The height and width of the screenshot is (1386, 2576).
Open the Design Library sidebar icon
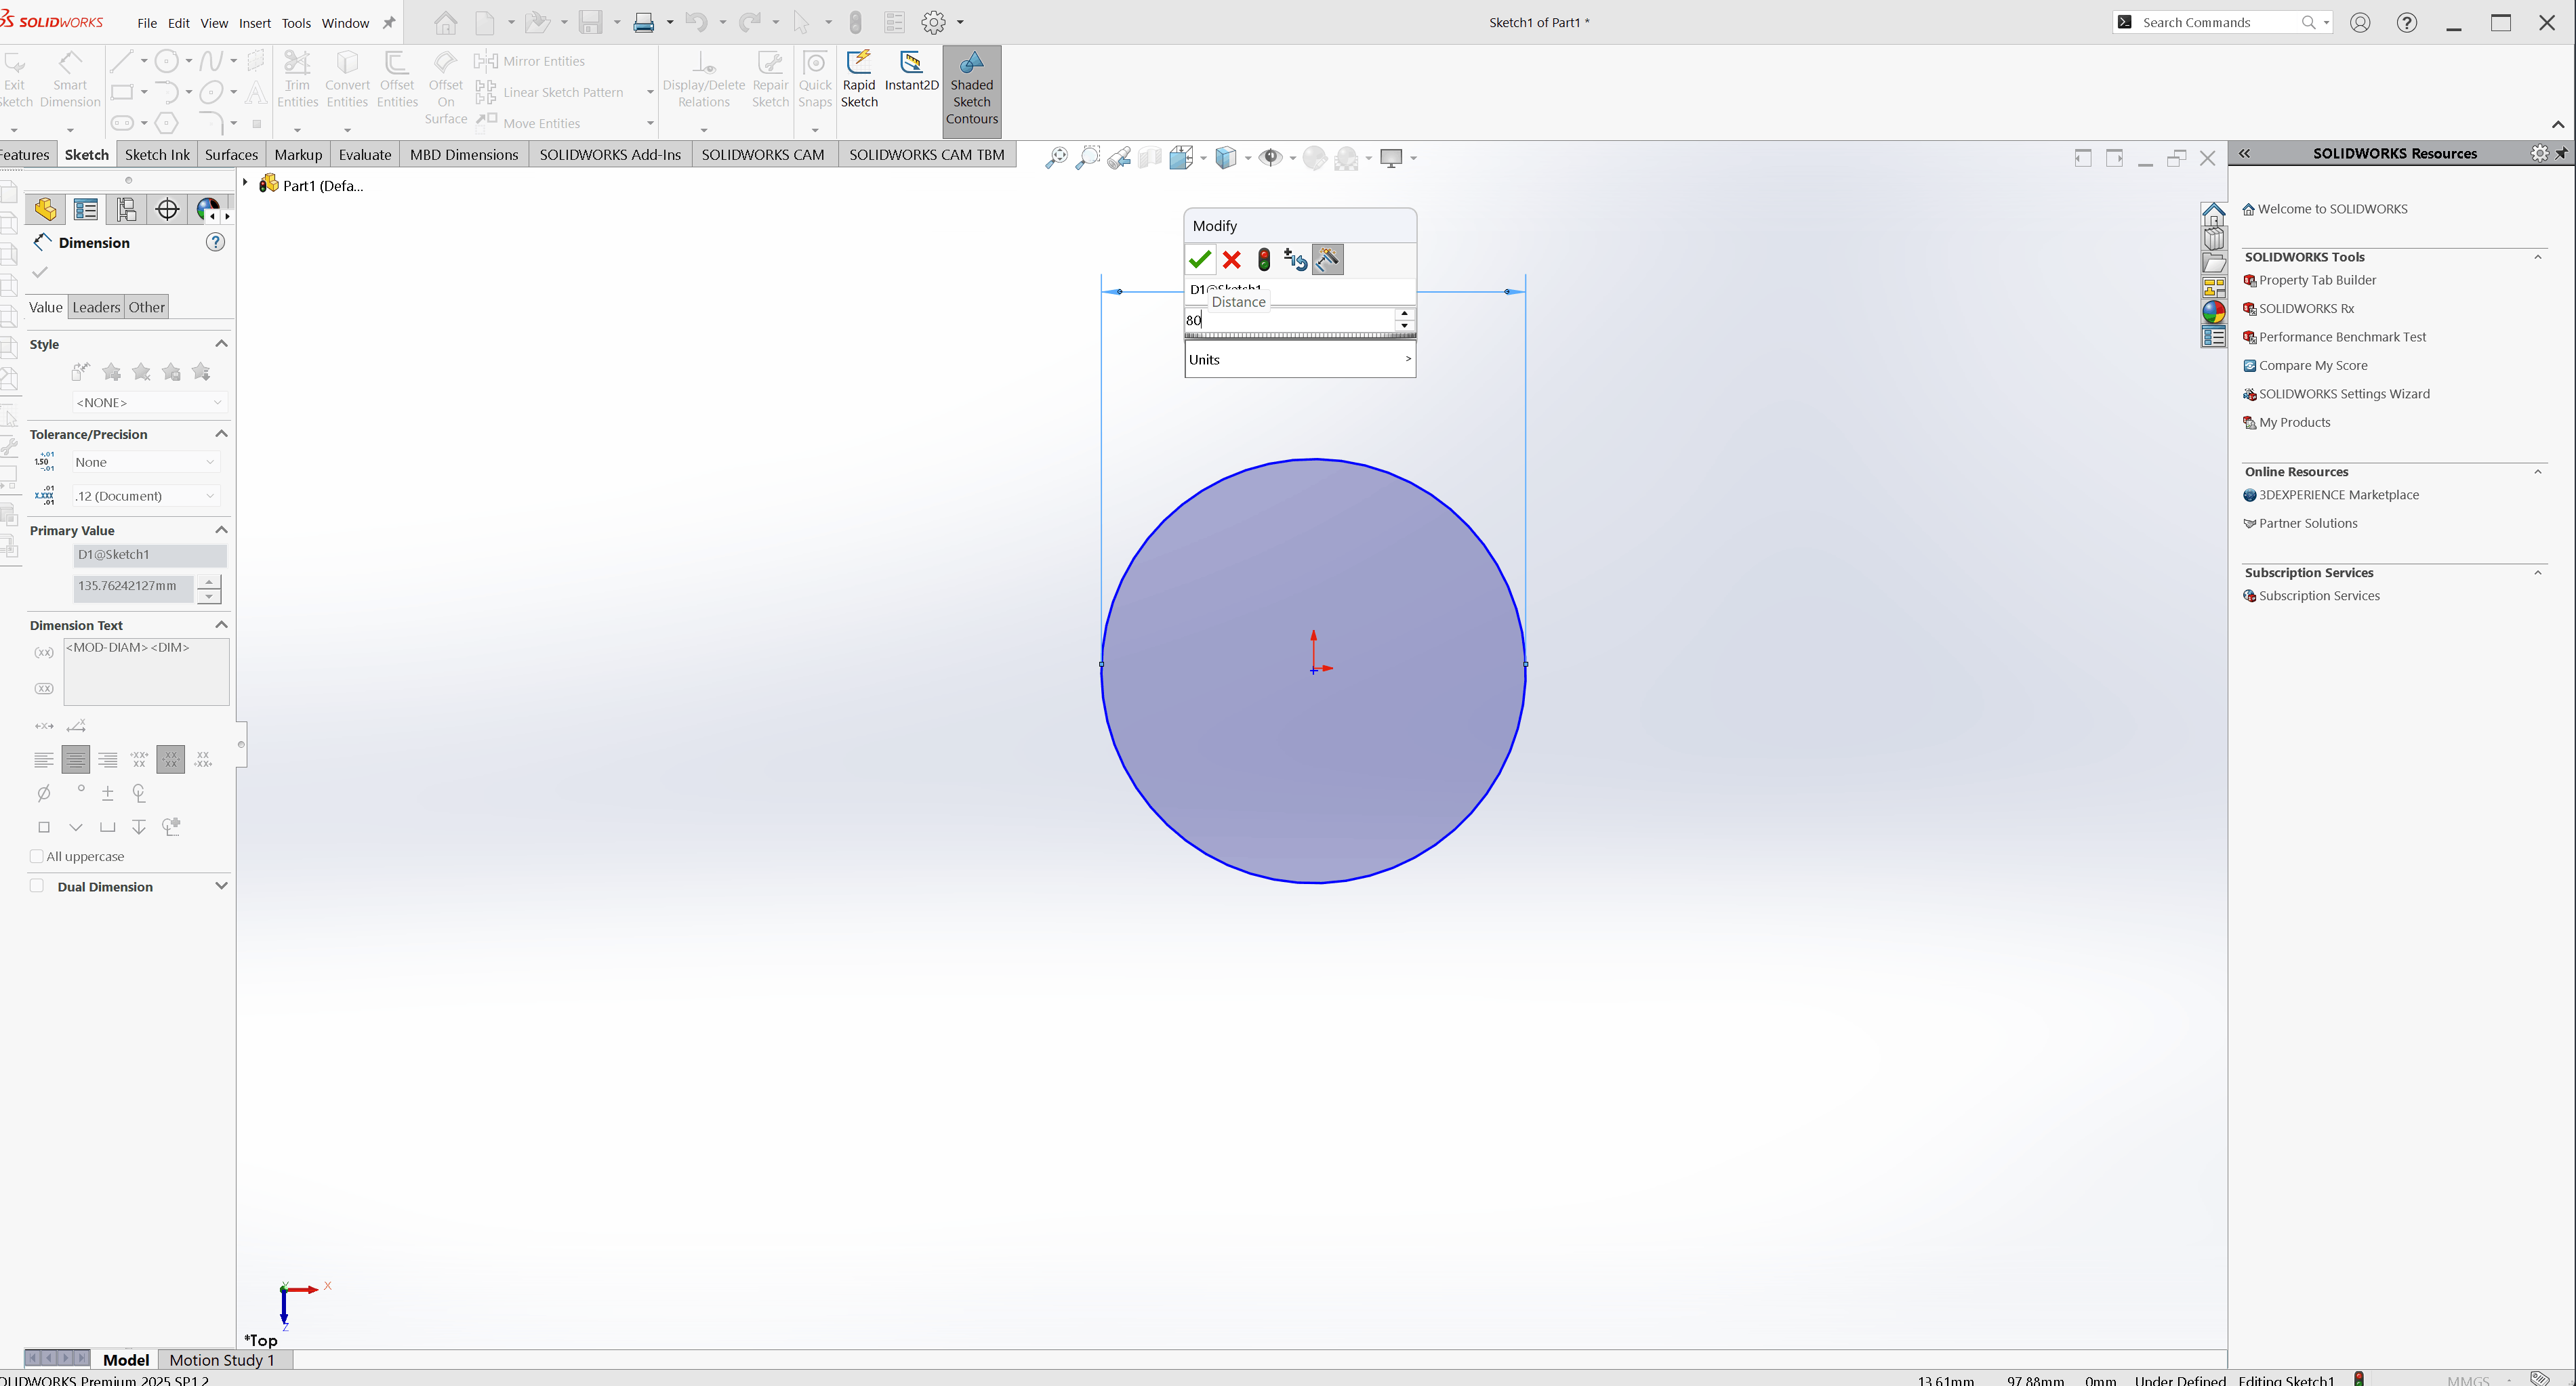pos(2214,238)
